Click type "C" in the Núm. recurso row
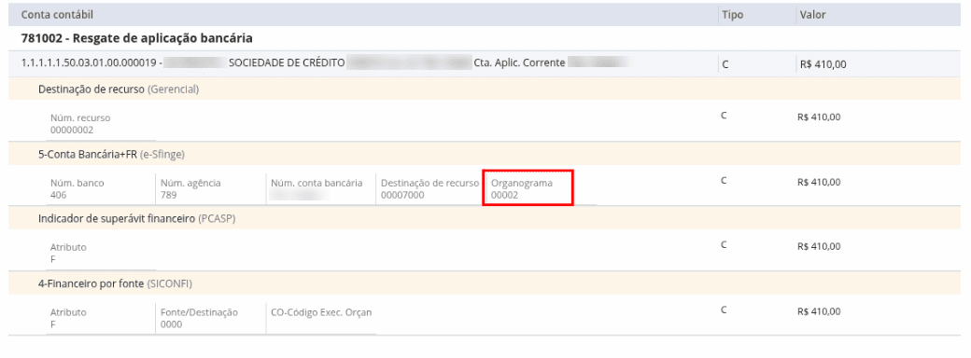This screenshot has width=971, height=358. point(724,116)
